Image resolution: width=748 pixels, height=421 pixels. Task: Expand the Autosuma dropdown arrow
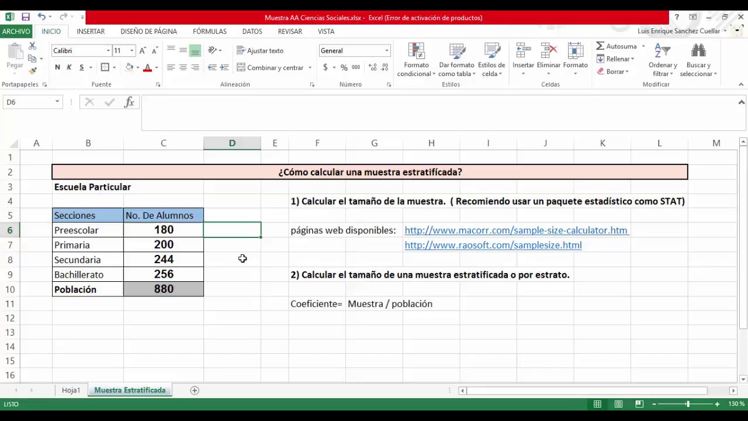pos(643,46)
